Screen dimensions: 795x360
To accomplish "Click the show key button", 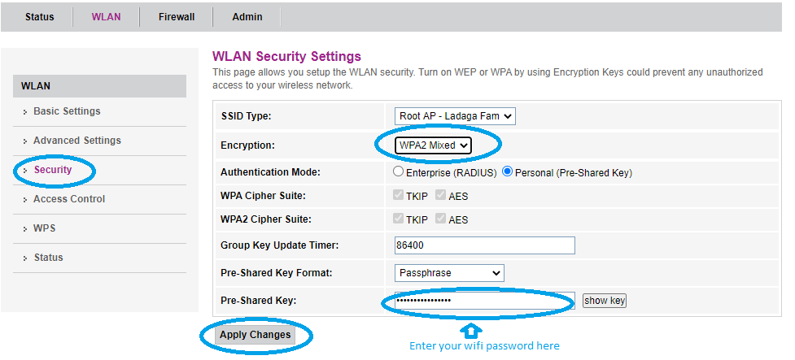I will click(x=605, y=301).
